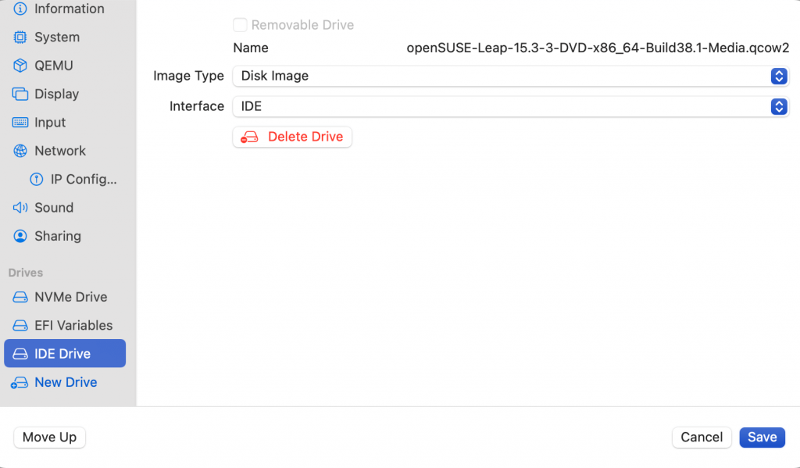Click the openSUSE-Leap qcow2 file name

(598, 48)
